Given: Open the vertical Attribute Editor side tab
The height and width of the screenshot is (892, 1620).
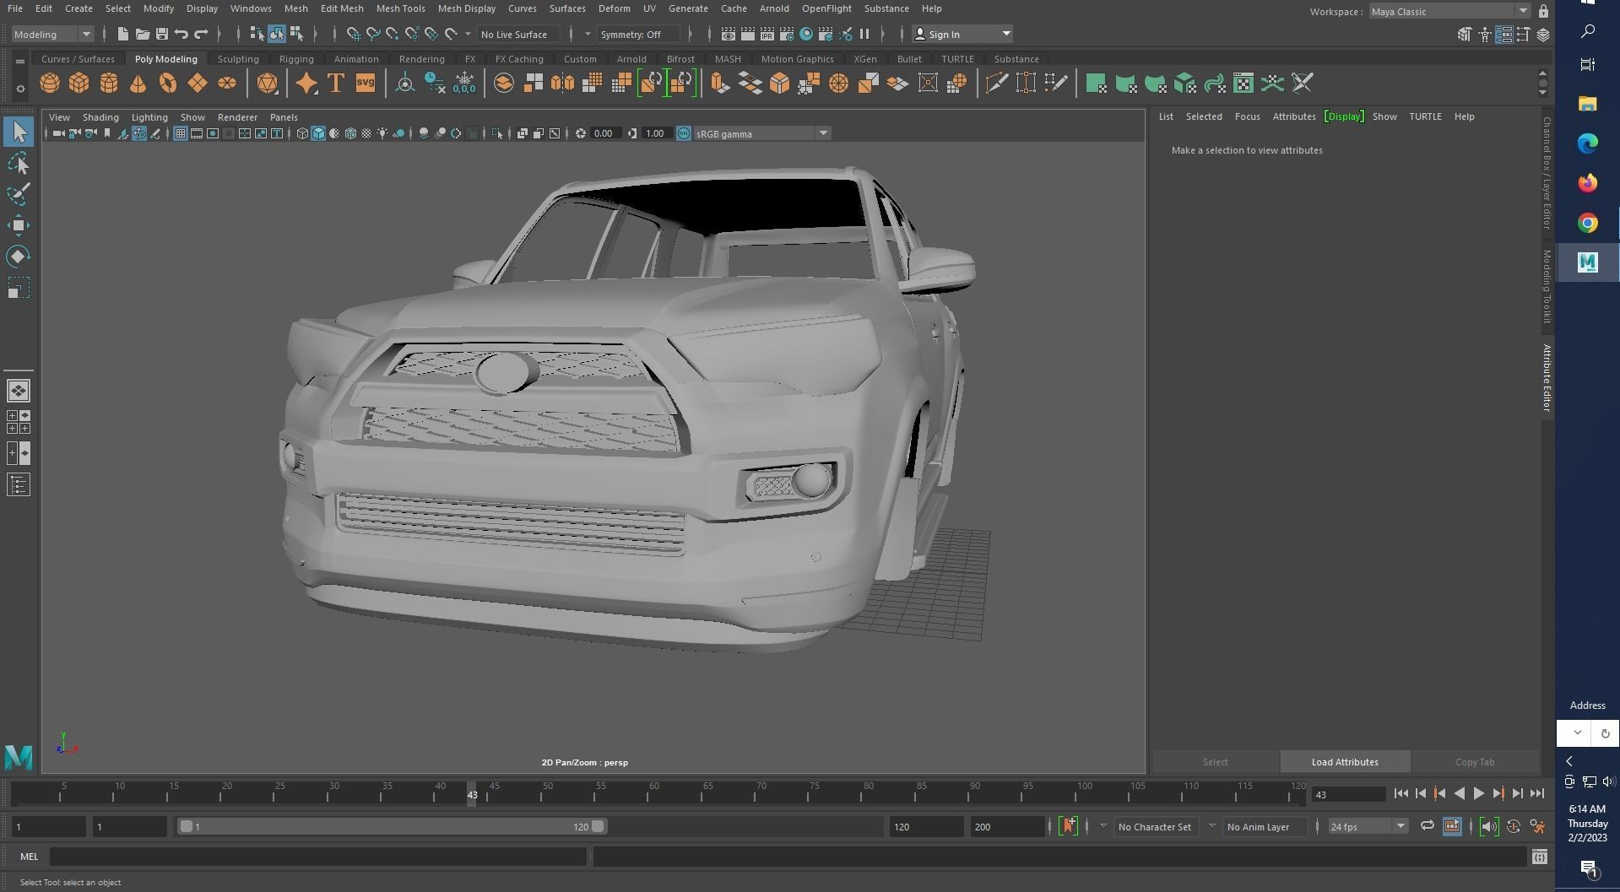Looking at the screenshot, I should pyautogui.click(x=1547, y=378).
